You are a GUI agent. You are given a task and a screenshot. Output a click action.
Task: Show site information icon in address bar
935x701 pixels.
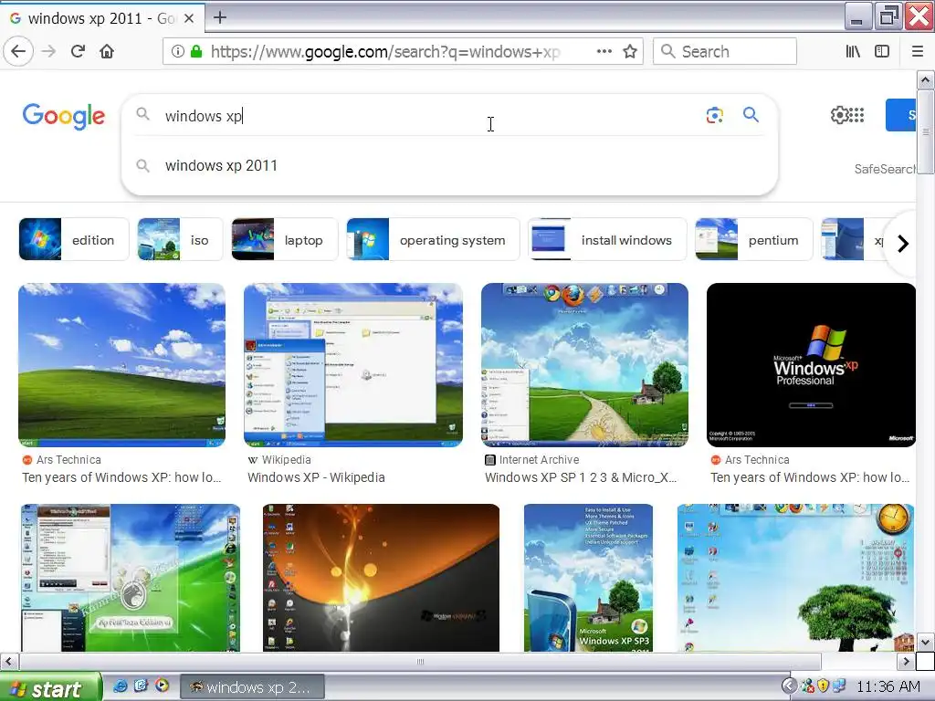177,51
